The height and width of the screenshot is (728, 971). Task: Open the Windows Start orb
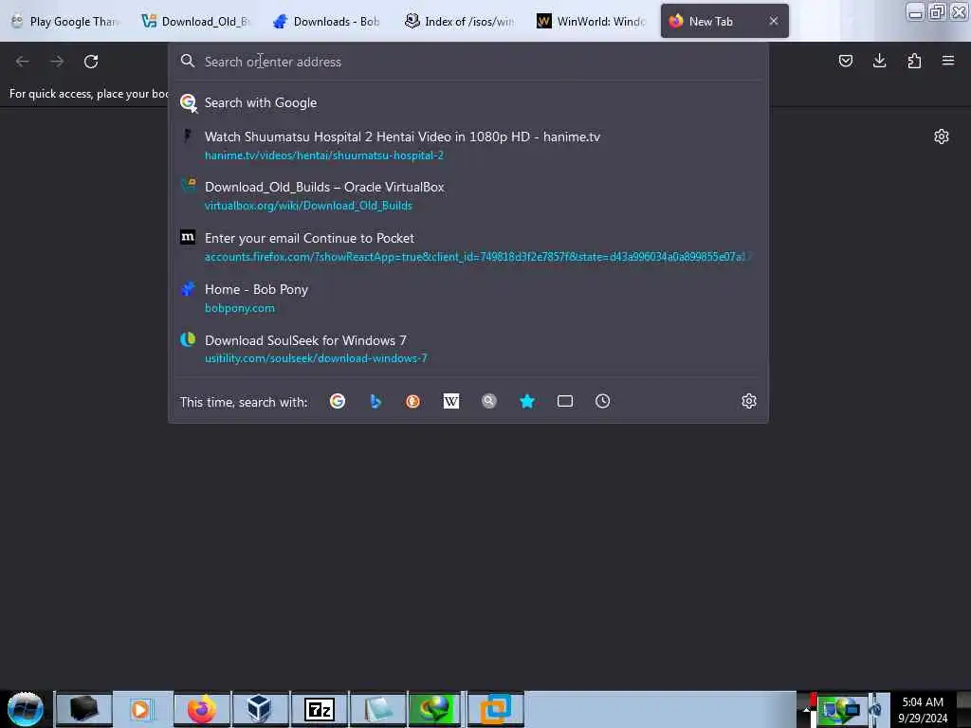pyautogui.click(x=26, y=709)
